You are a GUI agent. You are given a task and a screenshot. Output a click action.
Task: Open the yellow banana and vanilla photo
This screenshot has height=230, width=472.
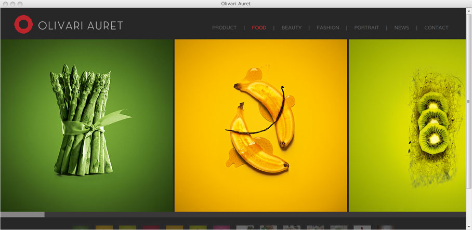pos(260,125)
